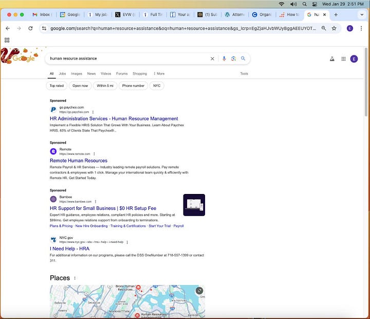Open Remote Human Resources link

(79, 161)
